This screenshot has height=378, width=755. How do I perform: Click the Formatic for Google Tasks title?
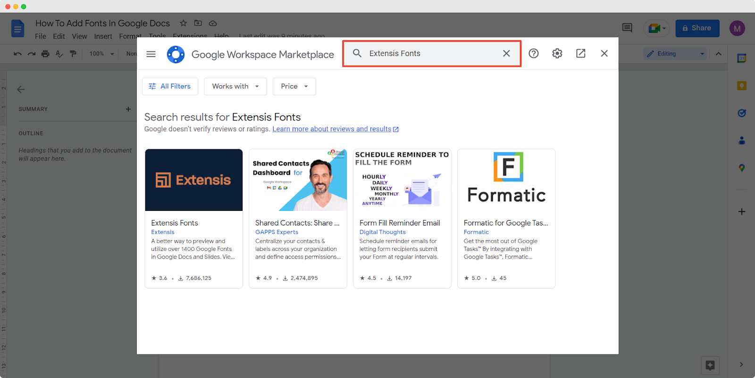506,223
